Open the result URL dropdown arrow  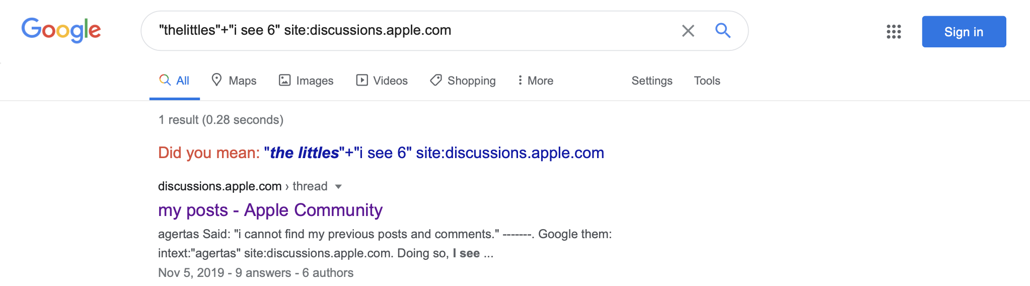tap(338, 187)
